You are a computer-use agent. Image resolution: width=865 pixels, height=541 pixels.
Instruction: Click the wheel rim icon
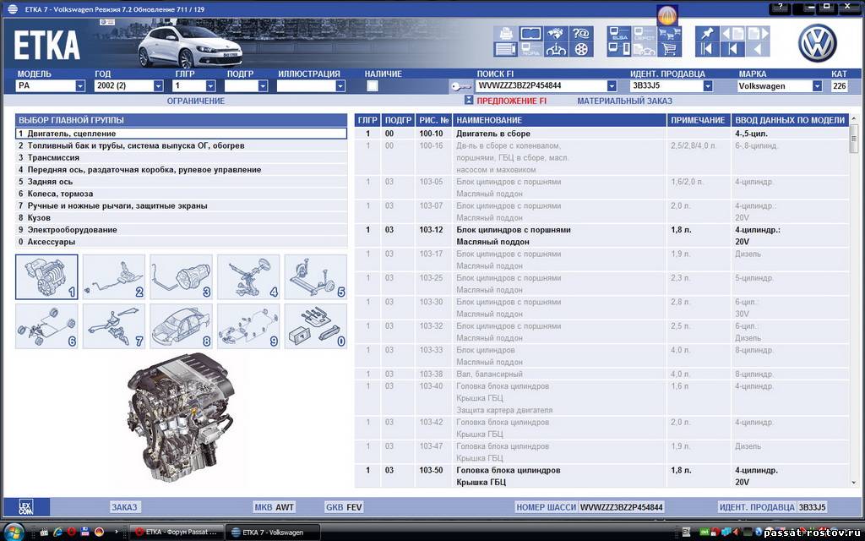580,50
